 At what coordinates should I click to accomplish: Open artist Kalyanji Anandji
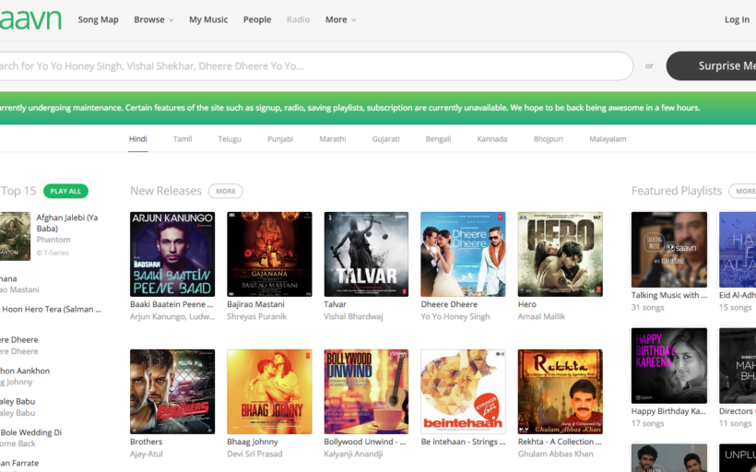pyautogui.click(x=351, y=454)
